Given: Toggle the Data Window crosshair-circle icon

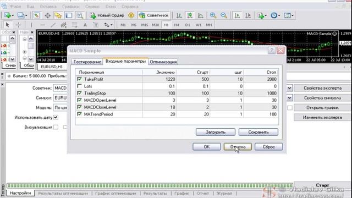Looking at the screenshot, I should pos(47,15).
